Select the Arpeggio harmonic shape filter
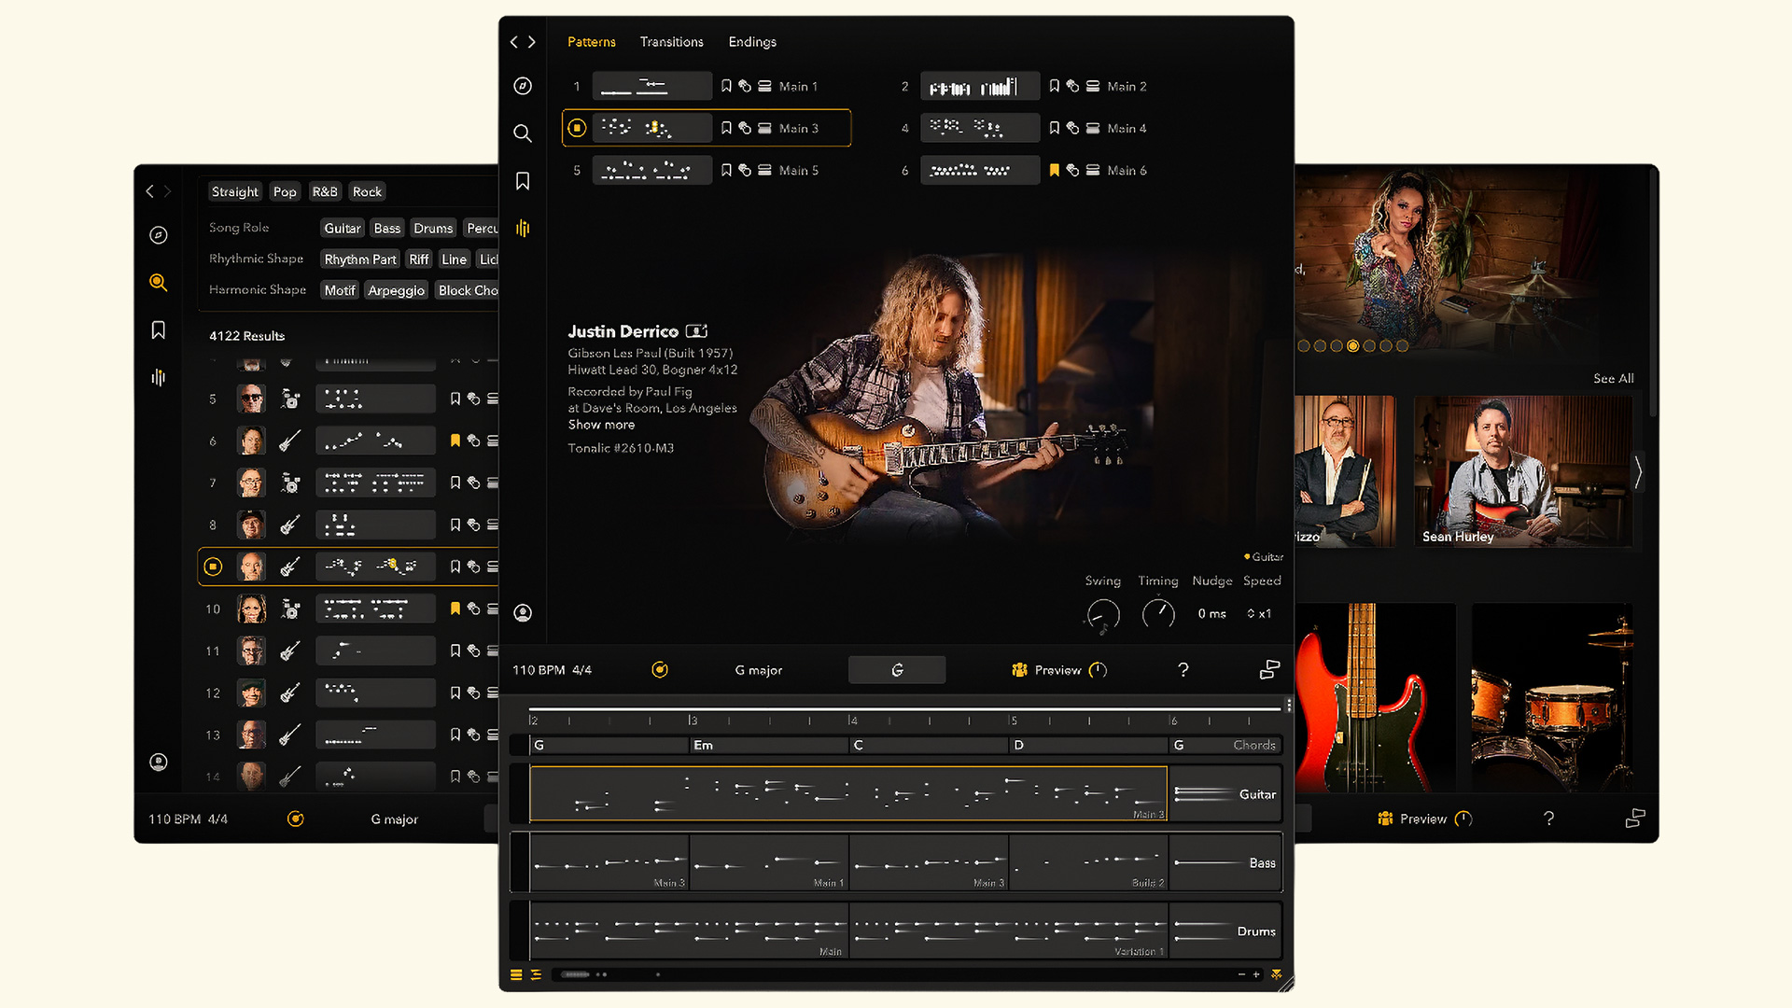This screenshot has height=1008, width=1792. coord(396,290)
